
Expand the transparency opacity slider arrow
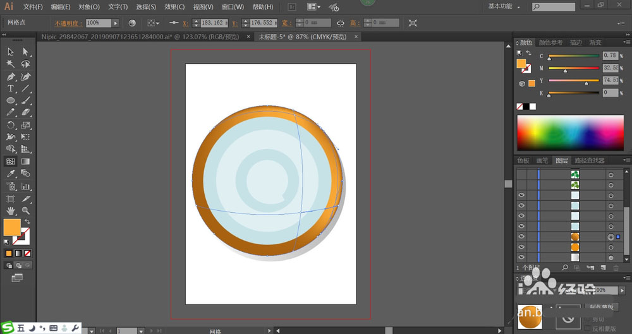coord(623,290)
